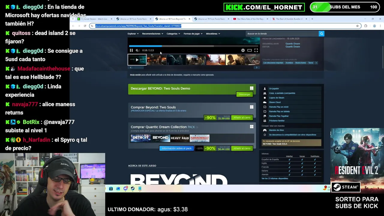The width and height of the screenshot is (384, 216).
Task: Select the first trailer thumbnail with play icon
Action: (x=137, y=60)
